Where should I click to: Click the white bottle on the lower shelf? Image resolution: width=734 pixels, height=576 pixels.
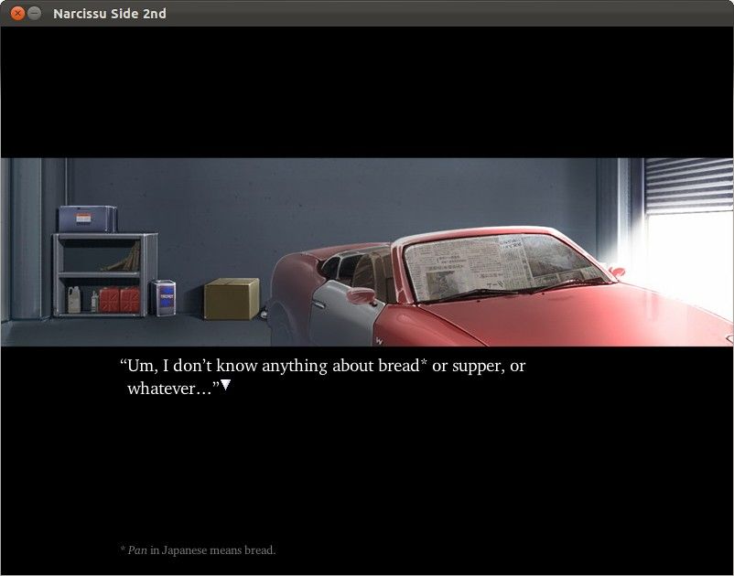tap(73, 299)
